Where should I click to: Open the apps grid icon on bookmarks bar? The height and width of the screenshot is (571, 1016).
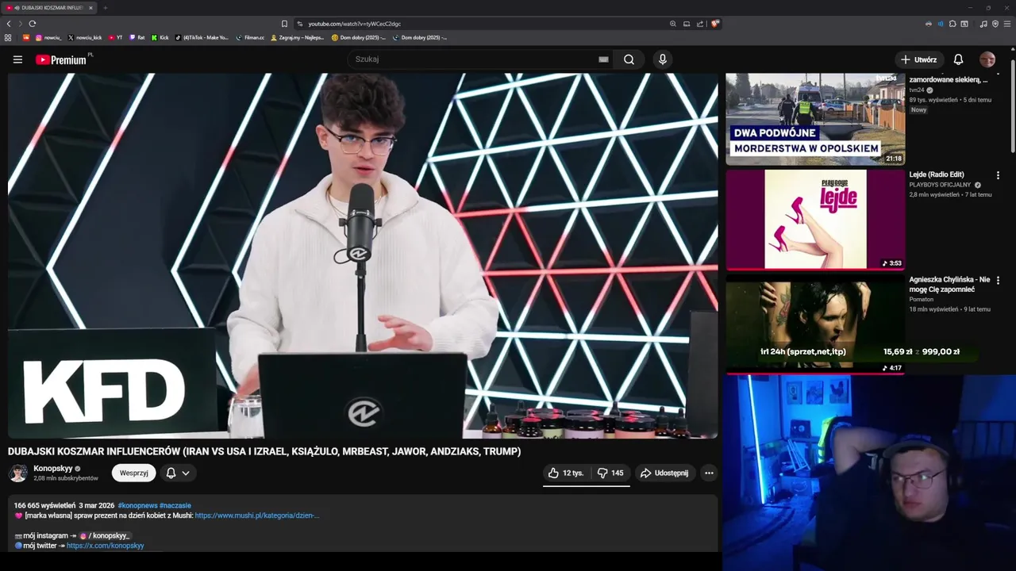tap(8, 37)
